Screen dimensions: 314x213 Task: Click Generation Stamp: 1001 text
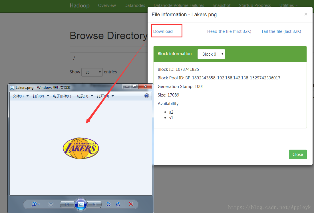coord(181,87)
